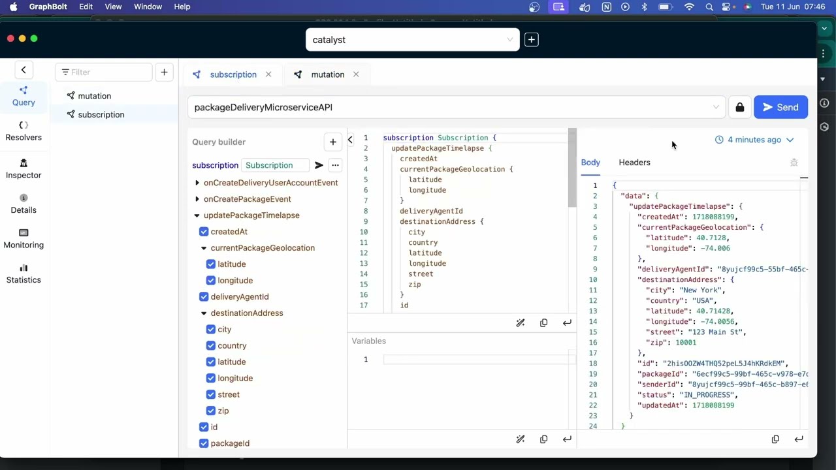Open the Statistics sidebar section
836x470 pixels.
coord(24,274)
